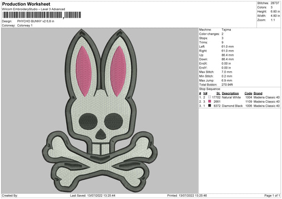Click the max jump value '6.9 mm'
This screenshot has height=199, width=282.
click(227, 81)
